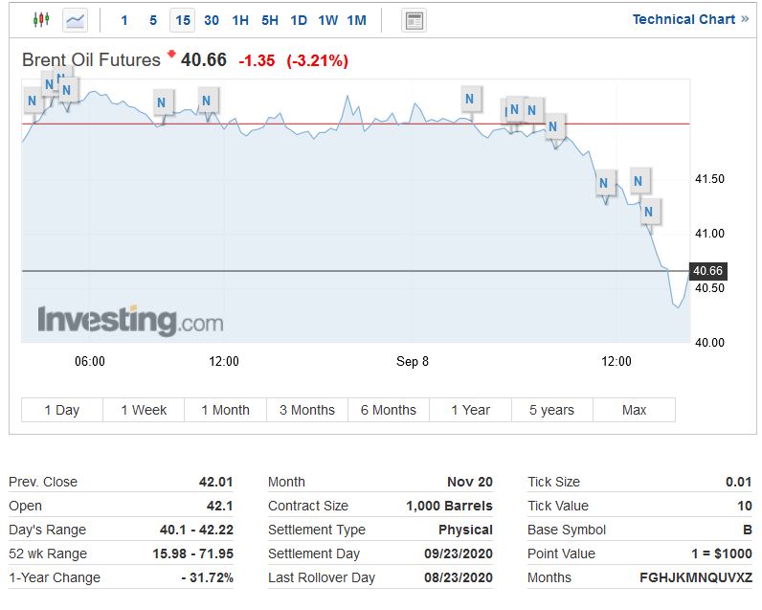Click the 06:00 time axis label

[90, 361]
